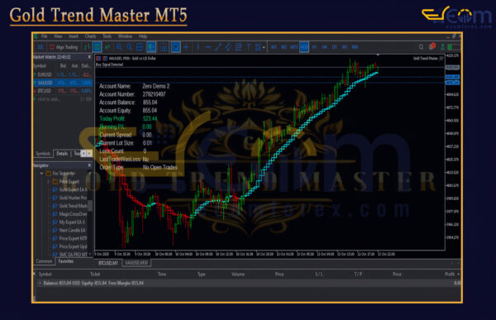Collapse the For Testing folder
The height and width of the screenshot is (320, 496).
coord(41,174)
